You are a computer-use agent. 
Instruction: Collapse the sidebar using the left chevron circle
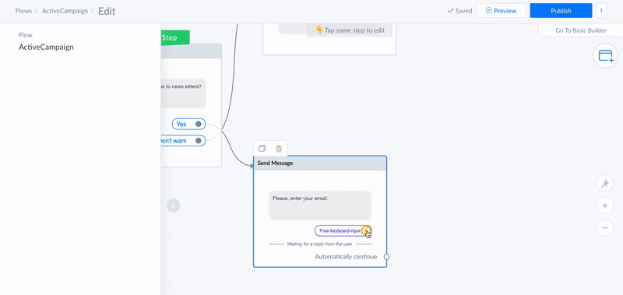(173, 205)
